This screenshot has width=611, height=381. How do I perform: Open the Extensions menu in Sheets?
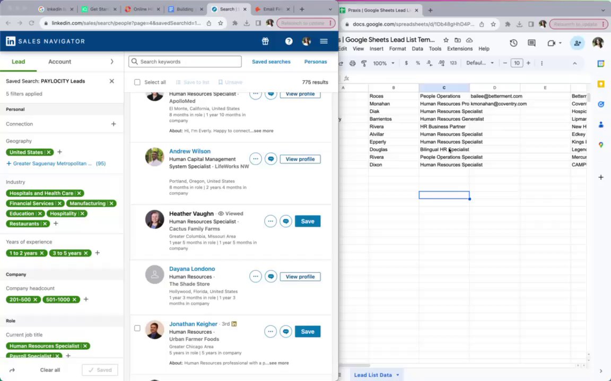[460, 49]
